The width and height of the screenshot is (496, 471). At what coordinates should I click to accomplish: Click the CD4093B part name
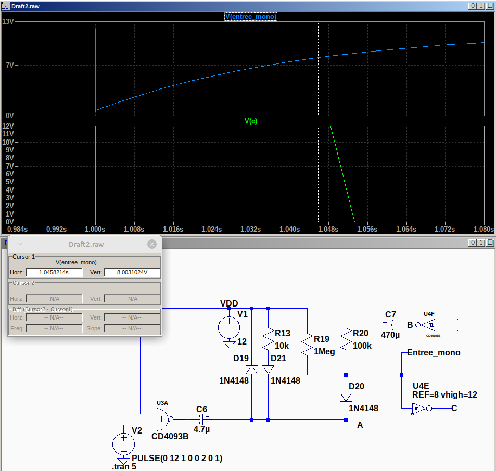pos(170,436)
